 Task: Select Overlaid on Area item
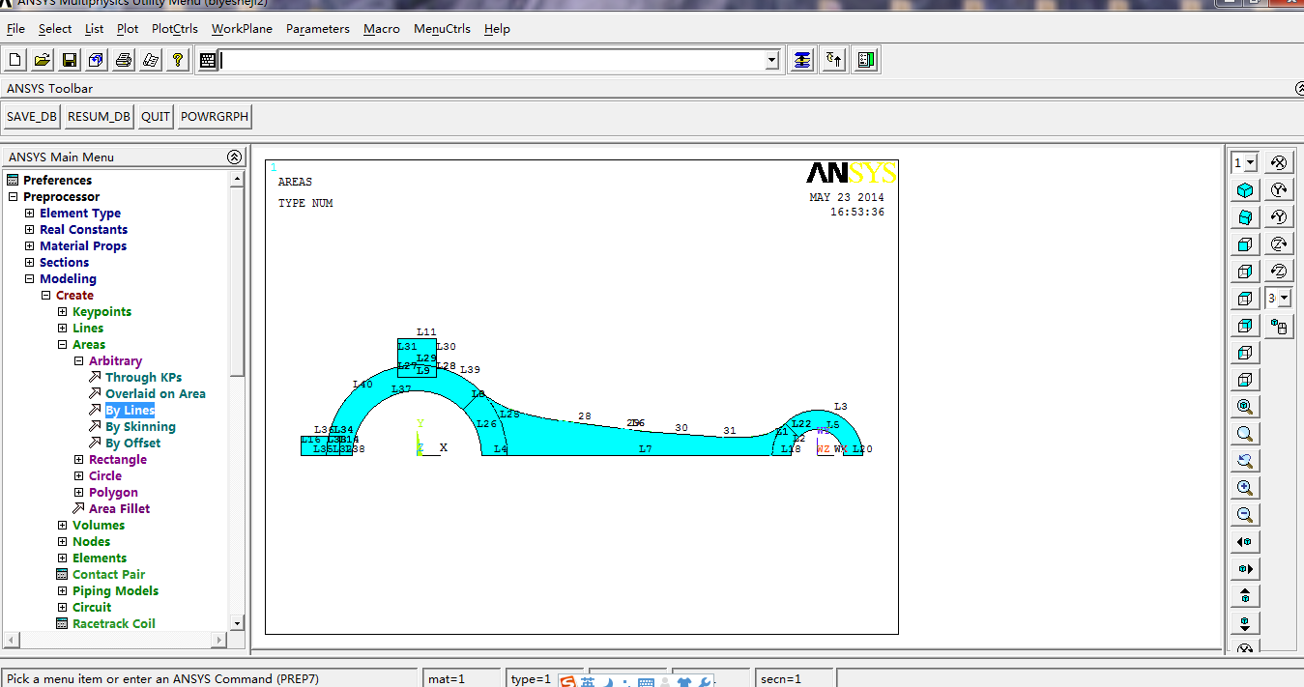[x=155, y=394]
